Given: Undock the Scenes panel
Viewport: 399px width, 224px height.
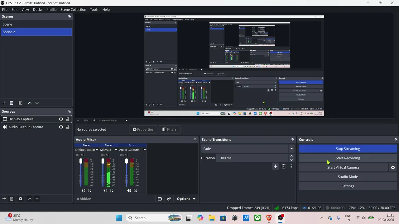Looking at the screenshot, I should (70, 16).
